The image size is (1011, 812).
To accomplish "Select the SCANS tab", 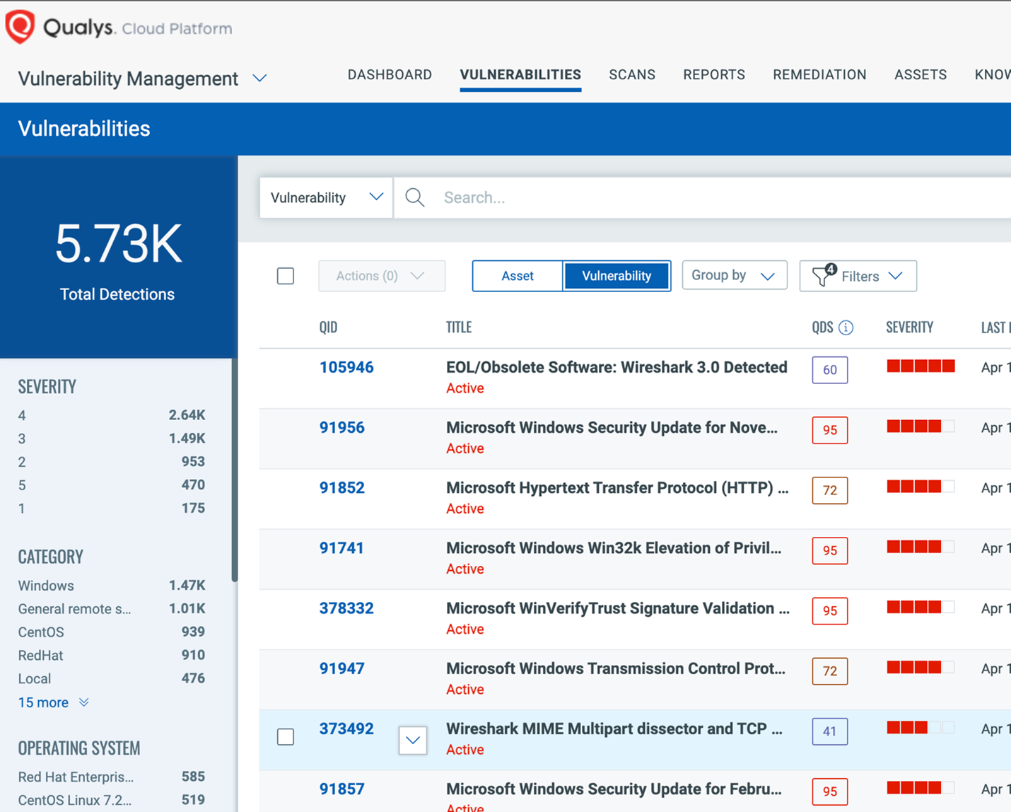I will [631, 74].
